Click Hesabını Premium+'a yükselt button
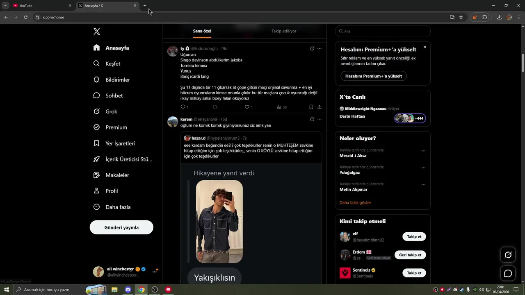Image resolution: width=525 pixels, height=295 pixels. click(x=373, y=76)
